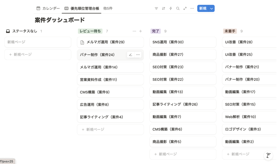
Task: Open the sort options icon
Action: pyautogui.click(x=163, y=8)
